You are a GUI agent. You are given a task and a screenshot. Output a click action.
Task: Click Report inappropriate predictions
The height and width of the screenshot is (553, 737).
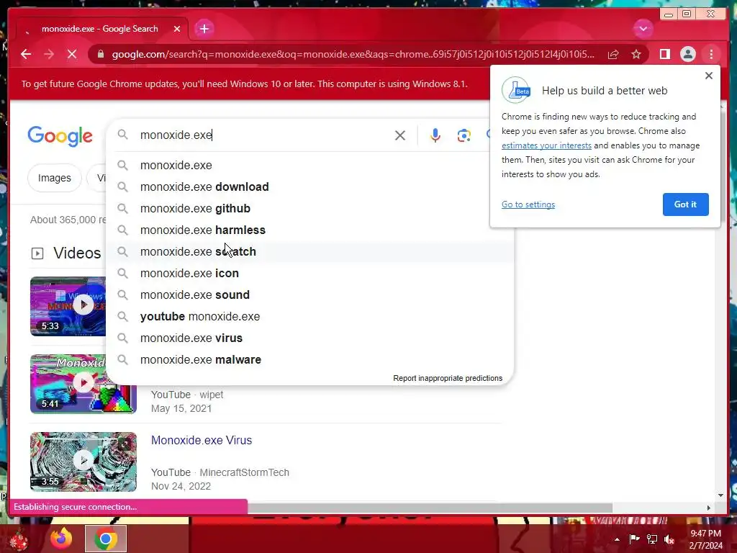[448, 378]
